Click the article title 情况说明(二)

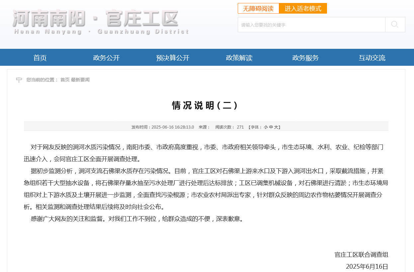[206, 105]
